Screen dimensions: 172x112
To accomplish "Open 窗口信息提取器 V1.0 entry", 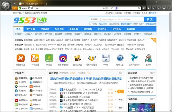I will (x=77, y=97).
